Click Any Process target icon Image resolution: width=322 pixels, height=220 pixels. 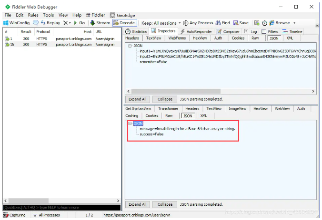point(186,23)
